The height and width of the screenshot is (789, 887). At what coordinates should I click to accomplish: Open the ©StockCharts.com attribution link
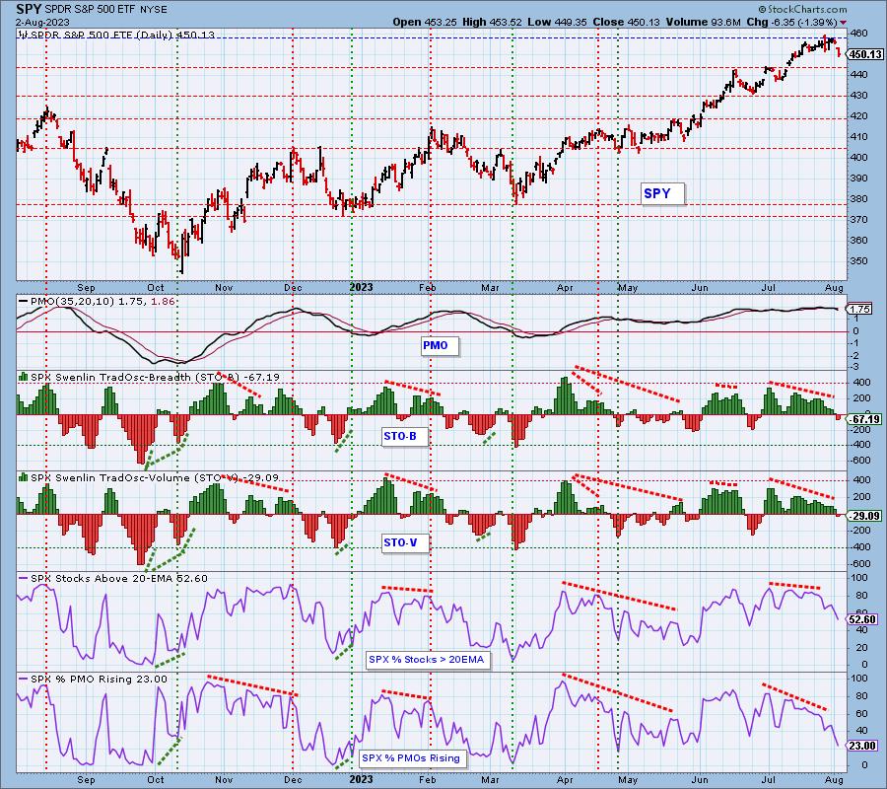pos(802,9)
